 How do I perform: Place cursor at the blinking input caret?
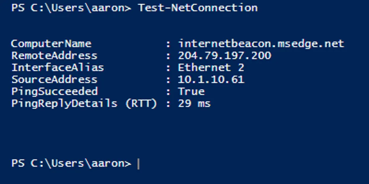139,164
